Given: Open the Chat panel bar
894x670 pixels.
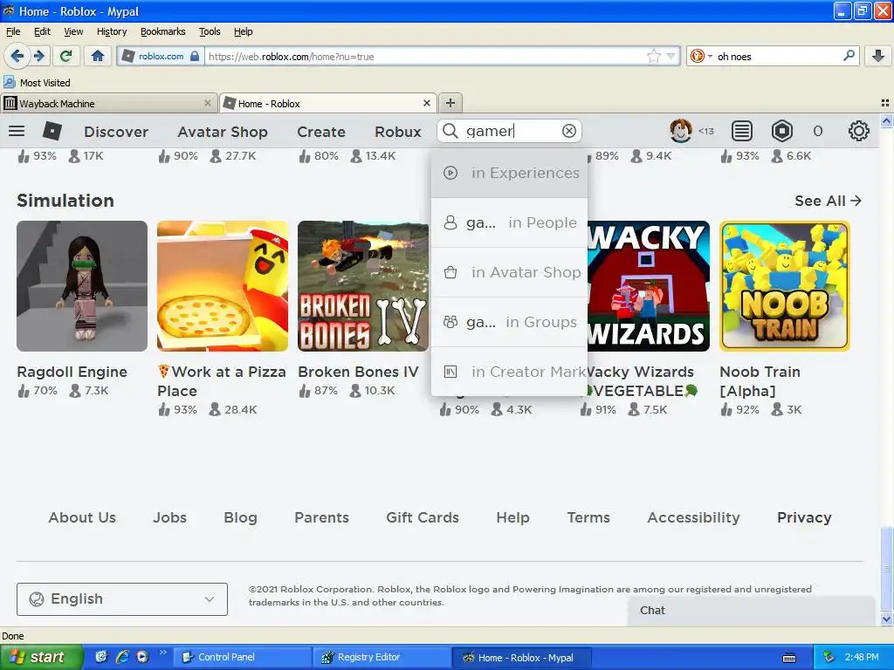Looking at the screenshot, I should click(752, 611).
